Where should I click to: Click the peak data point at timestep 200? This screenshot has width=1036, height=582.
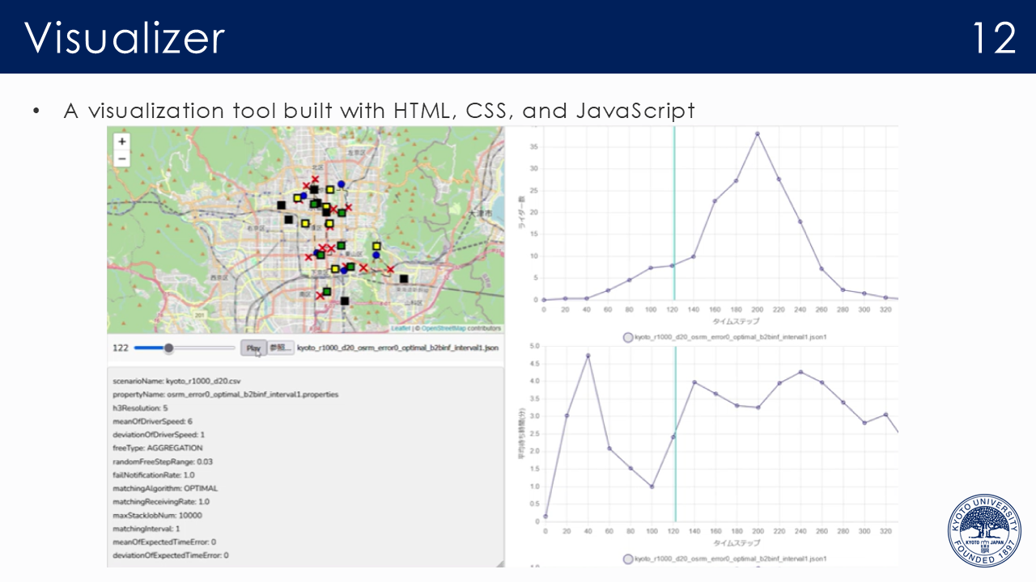[x=758, y=133]
